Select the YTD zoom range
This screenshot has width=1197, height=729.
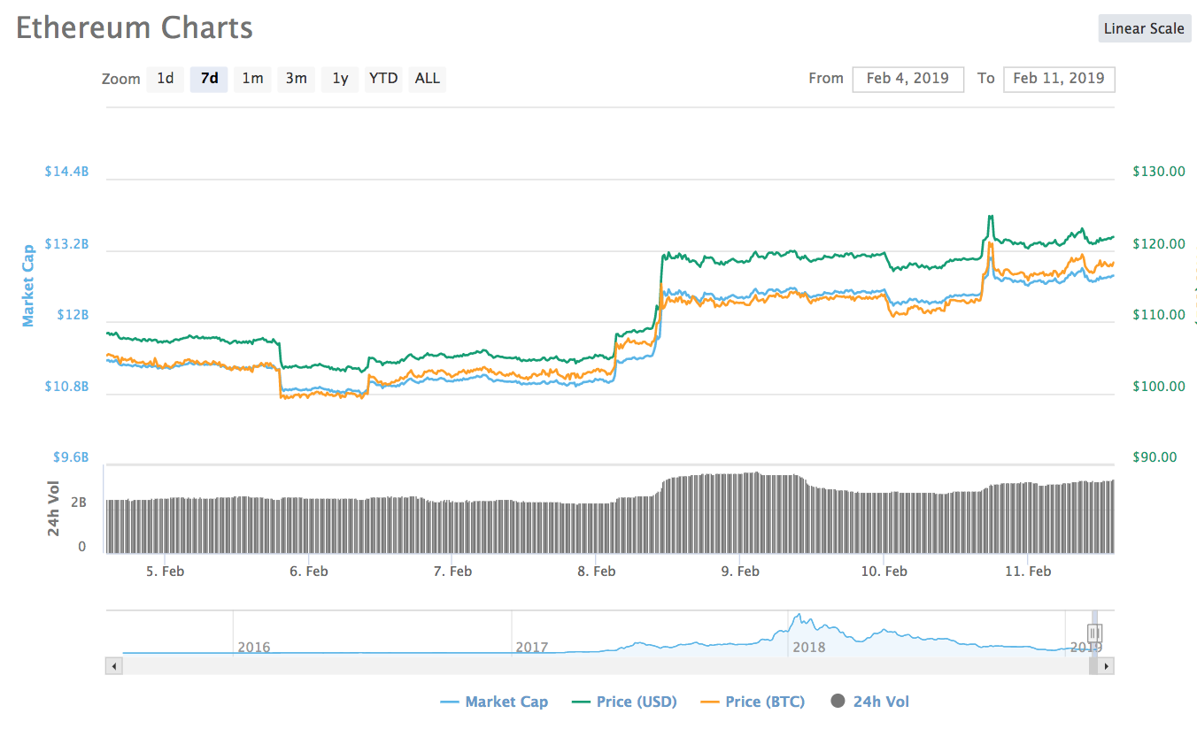coord(383,79)
